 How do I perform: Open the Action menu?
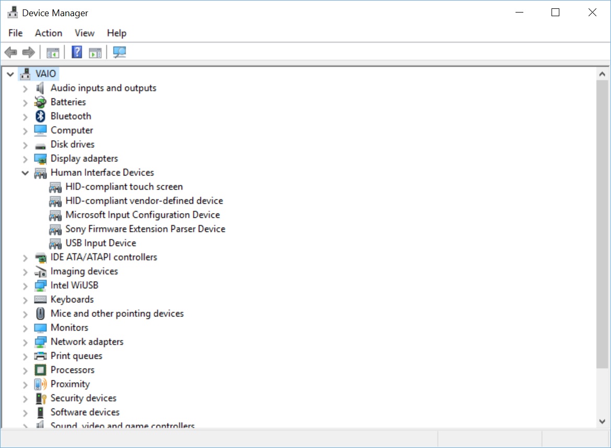pos(48,33)
